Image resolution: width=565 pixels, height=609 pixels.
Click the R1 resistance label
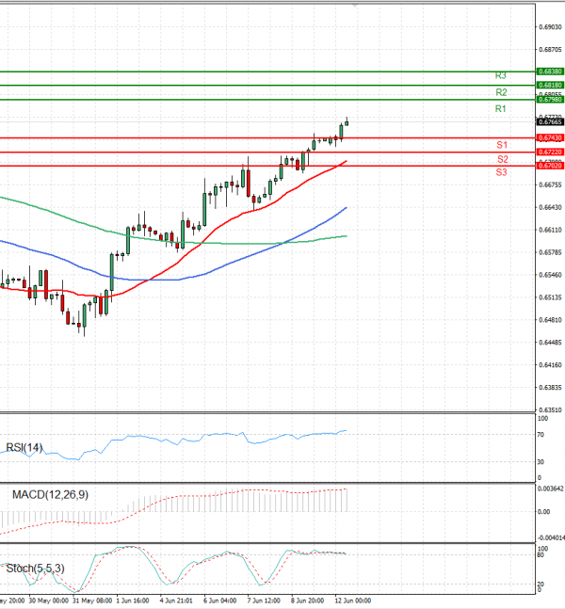pyautogui.click(x=500, y=109)
